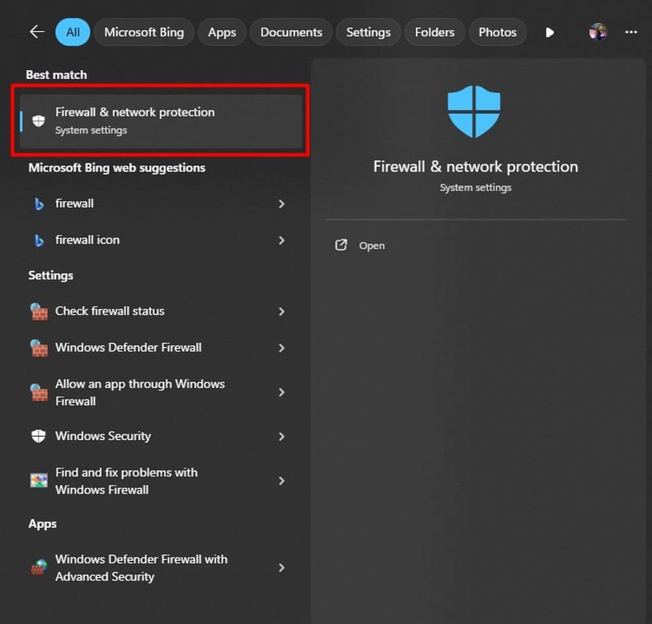Click the large shield in the preview pane
Viewport: 652px width, 624px height.
point(475,111)
